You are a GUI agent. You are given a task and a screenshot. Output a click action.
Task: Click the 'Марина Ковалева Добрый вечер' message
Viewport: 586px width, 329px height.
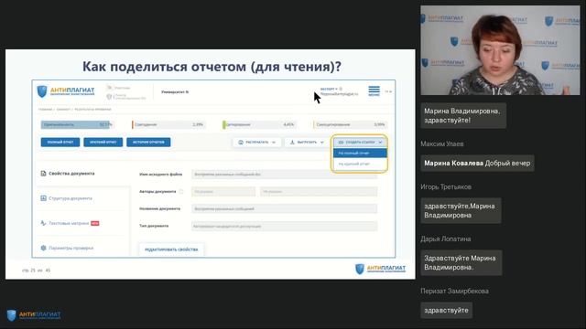(477, 163)
